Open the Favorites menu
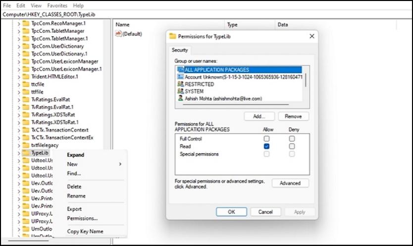413x246 pixels. pyautogui.click(x=57, y=5)
